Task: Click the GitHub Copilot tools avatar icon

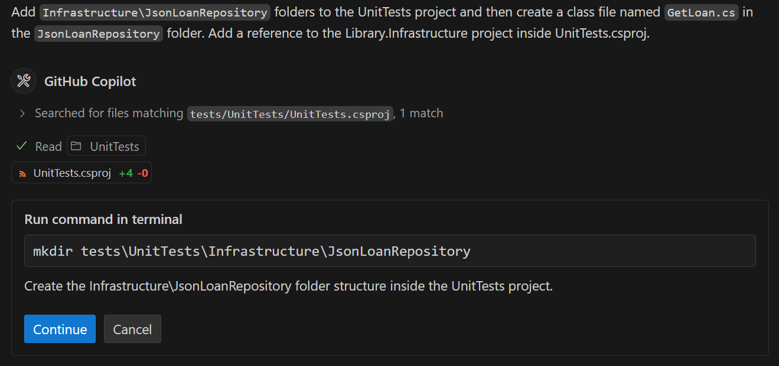Action: pyautogui.click(x=24, y=81)
